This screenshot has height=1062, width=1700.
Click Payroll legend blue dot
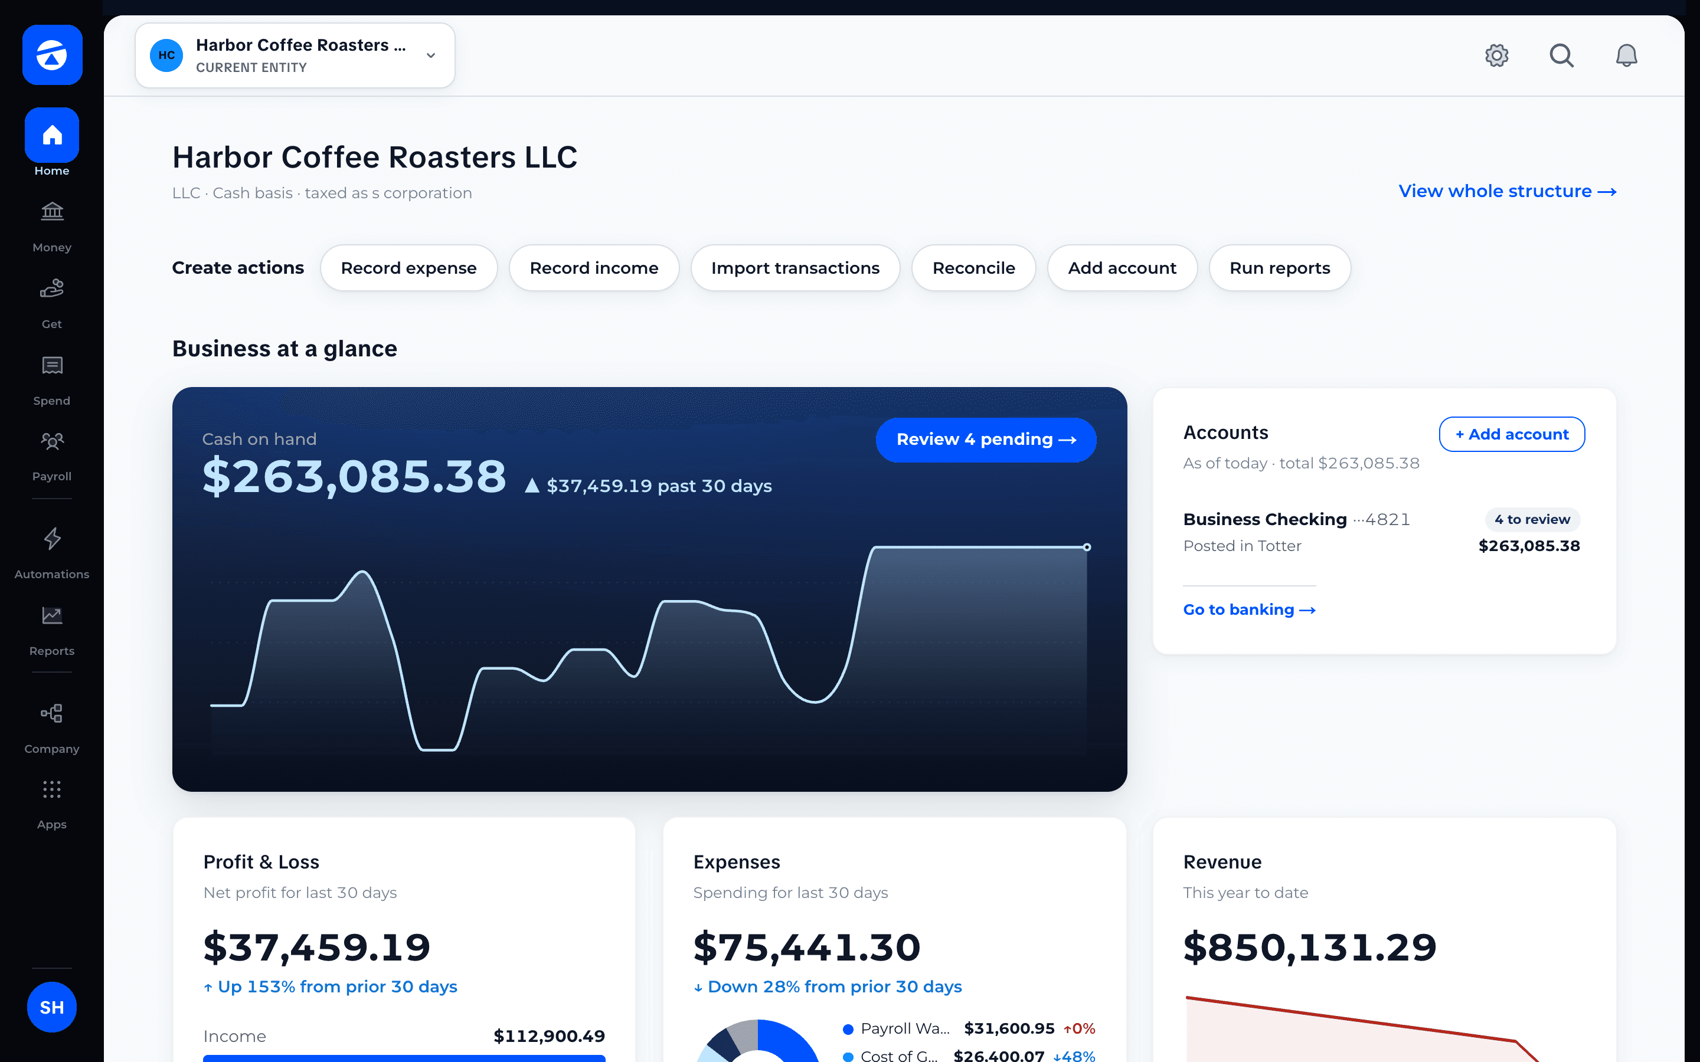click(x=848, y=1029)
